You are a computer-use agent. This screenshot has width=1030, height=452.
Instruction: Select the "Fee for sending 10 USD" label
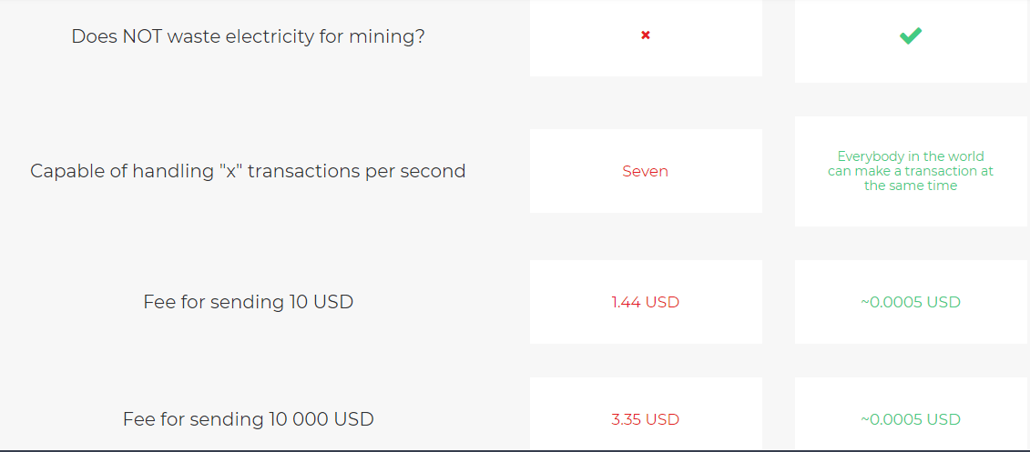pyautogui.click(x=248, y=302)
